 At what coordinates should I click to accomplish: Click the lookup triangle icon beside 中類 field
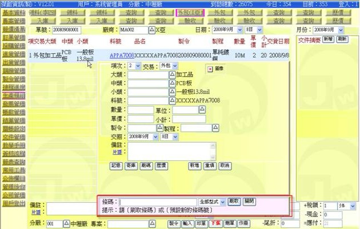pyautogui.click(x=172, y=83)
